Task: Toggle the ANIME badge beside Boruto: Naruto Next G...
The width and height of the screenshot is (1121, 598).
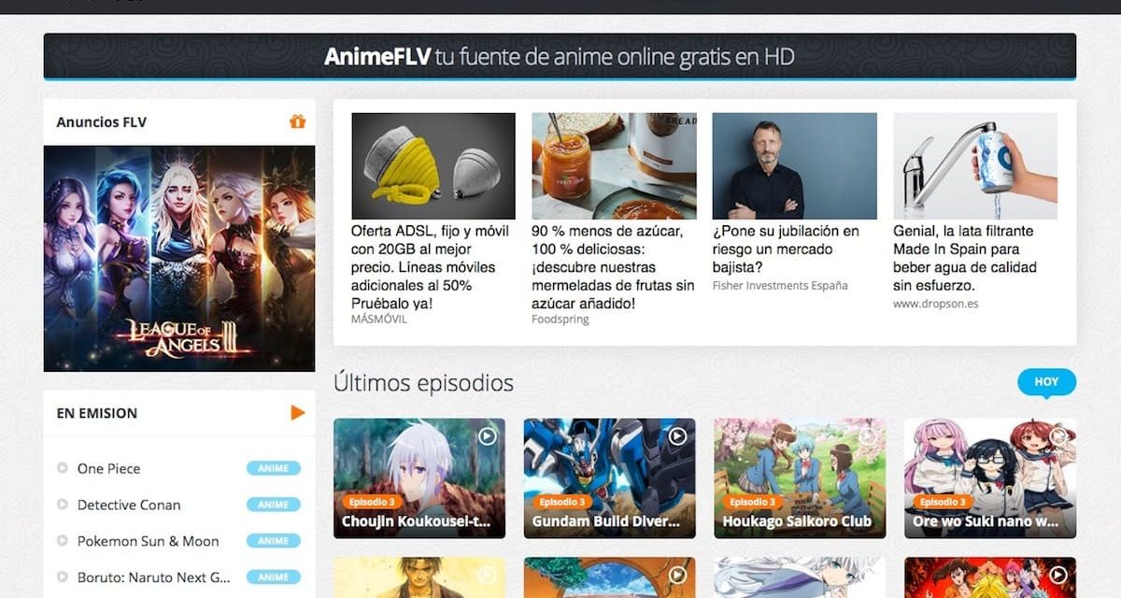Action: pyautogui.click(x=272, y=577)
